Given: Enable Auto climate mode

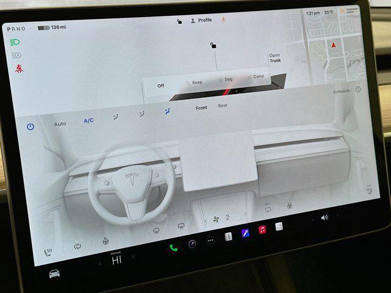Looking at the screenshot, I should tap(60, 124).
